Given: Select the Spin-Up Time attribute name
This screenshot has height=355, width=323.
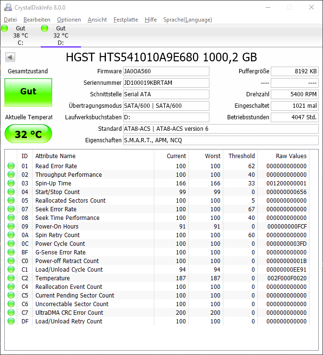Looking at the screenshot, I should click(53, 183).
